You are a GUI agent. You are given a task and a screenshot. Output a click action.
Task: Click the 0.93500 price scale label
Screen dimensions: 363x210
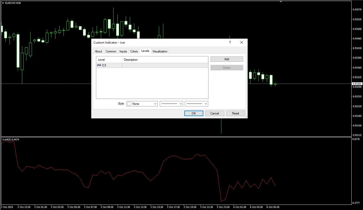coord(357,29)
